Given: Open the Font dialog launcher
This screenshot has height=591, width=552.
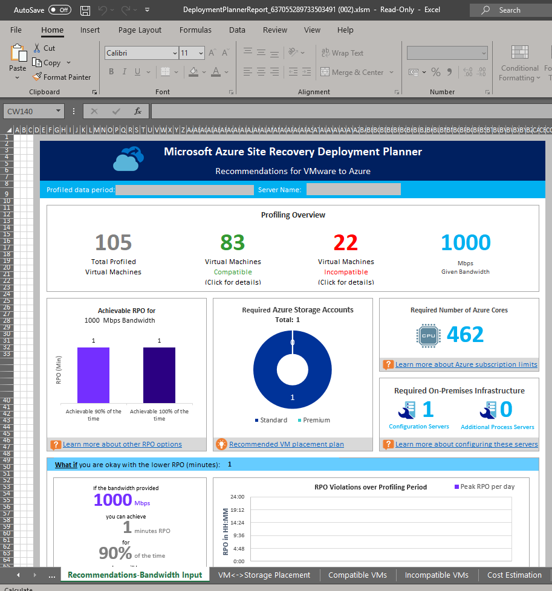Looking at the screenshot, I should click(231, 92).
